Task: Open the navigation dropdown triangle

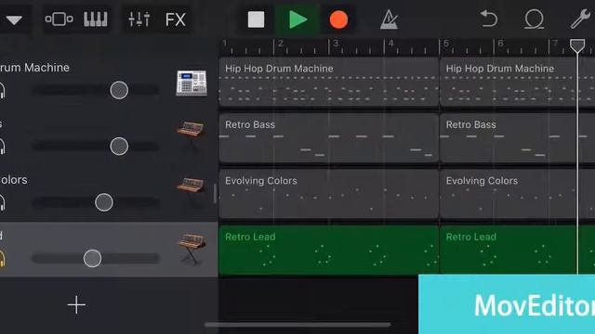Action: (x=14, y=19)
